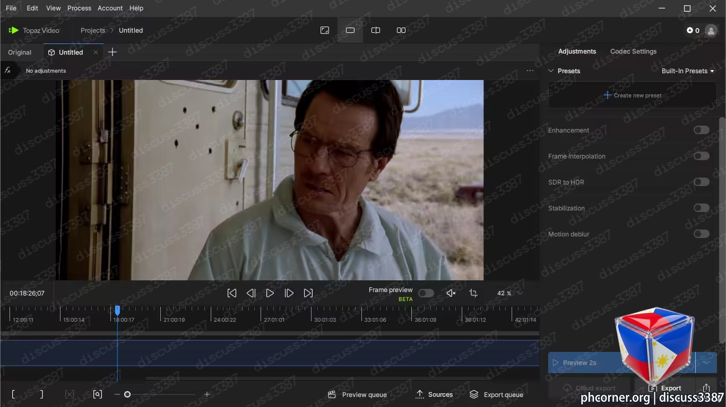Click the video preview frame

point(270,180)
